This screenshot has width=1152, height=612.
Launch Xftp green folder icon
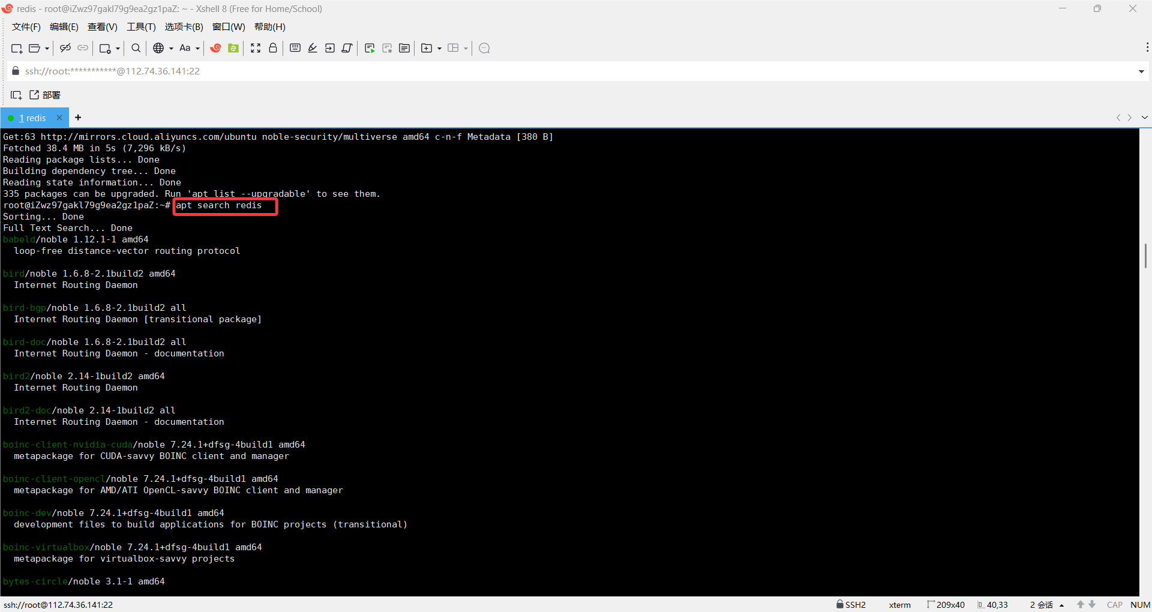click(x=233, y=48)
